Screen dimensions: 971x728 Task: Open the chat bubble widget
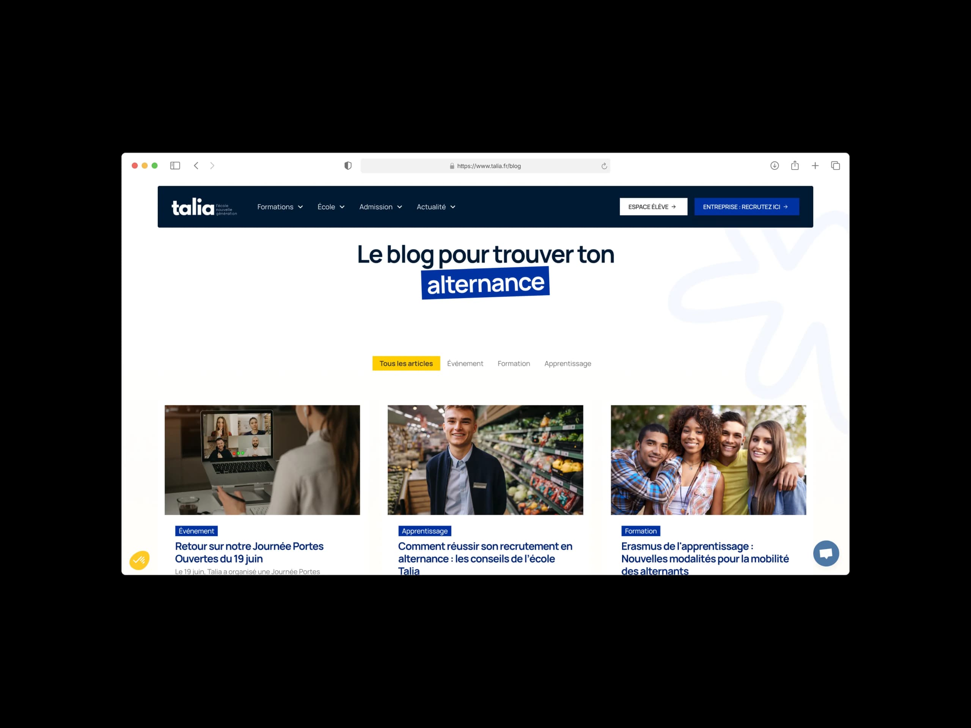click(826, 553)
